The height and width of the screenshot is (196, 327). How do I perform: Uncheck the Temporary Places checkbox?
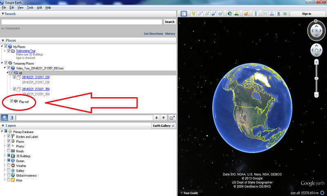pyautogui.click(x=6, y=63)
